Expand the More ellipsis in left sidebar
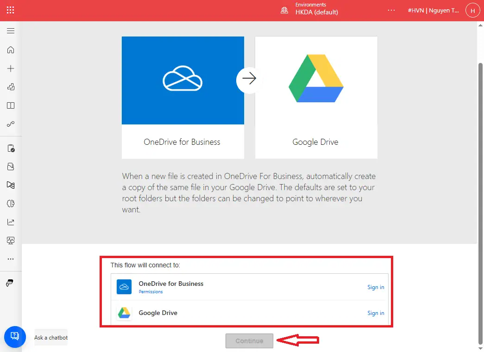 click(11, 259)
